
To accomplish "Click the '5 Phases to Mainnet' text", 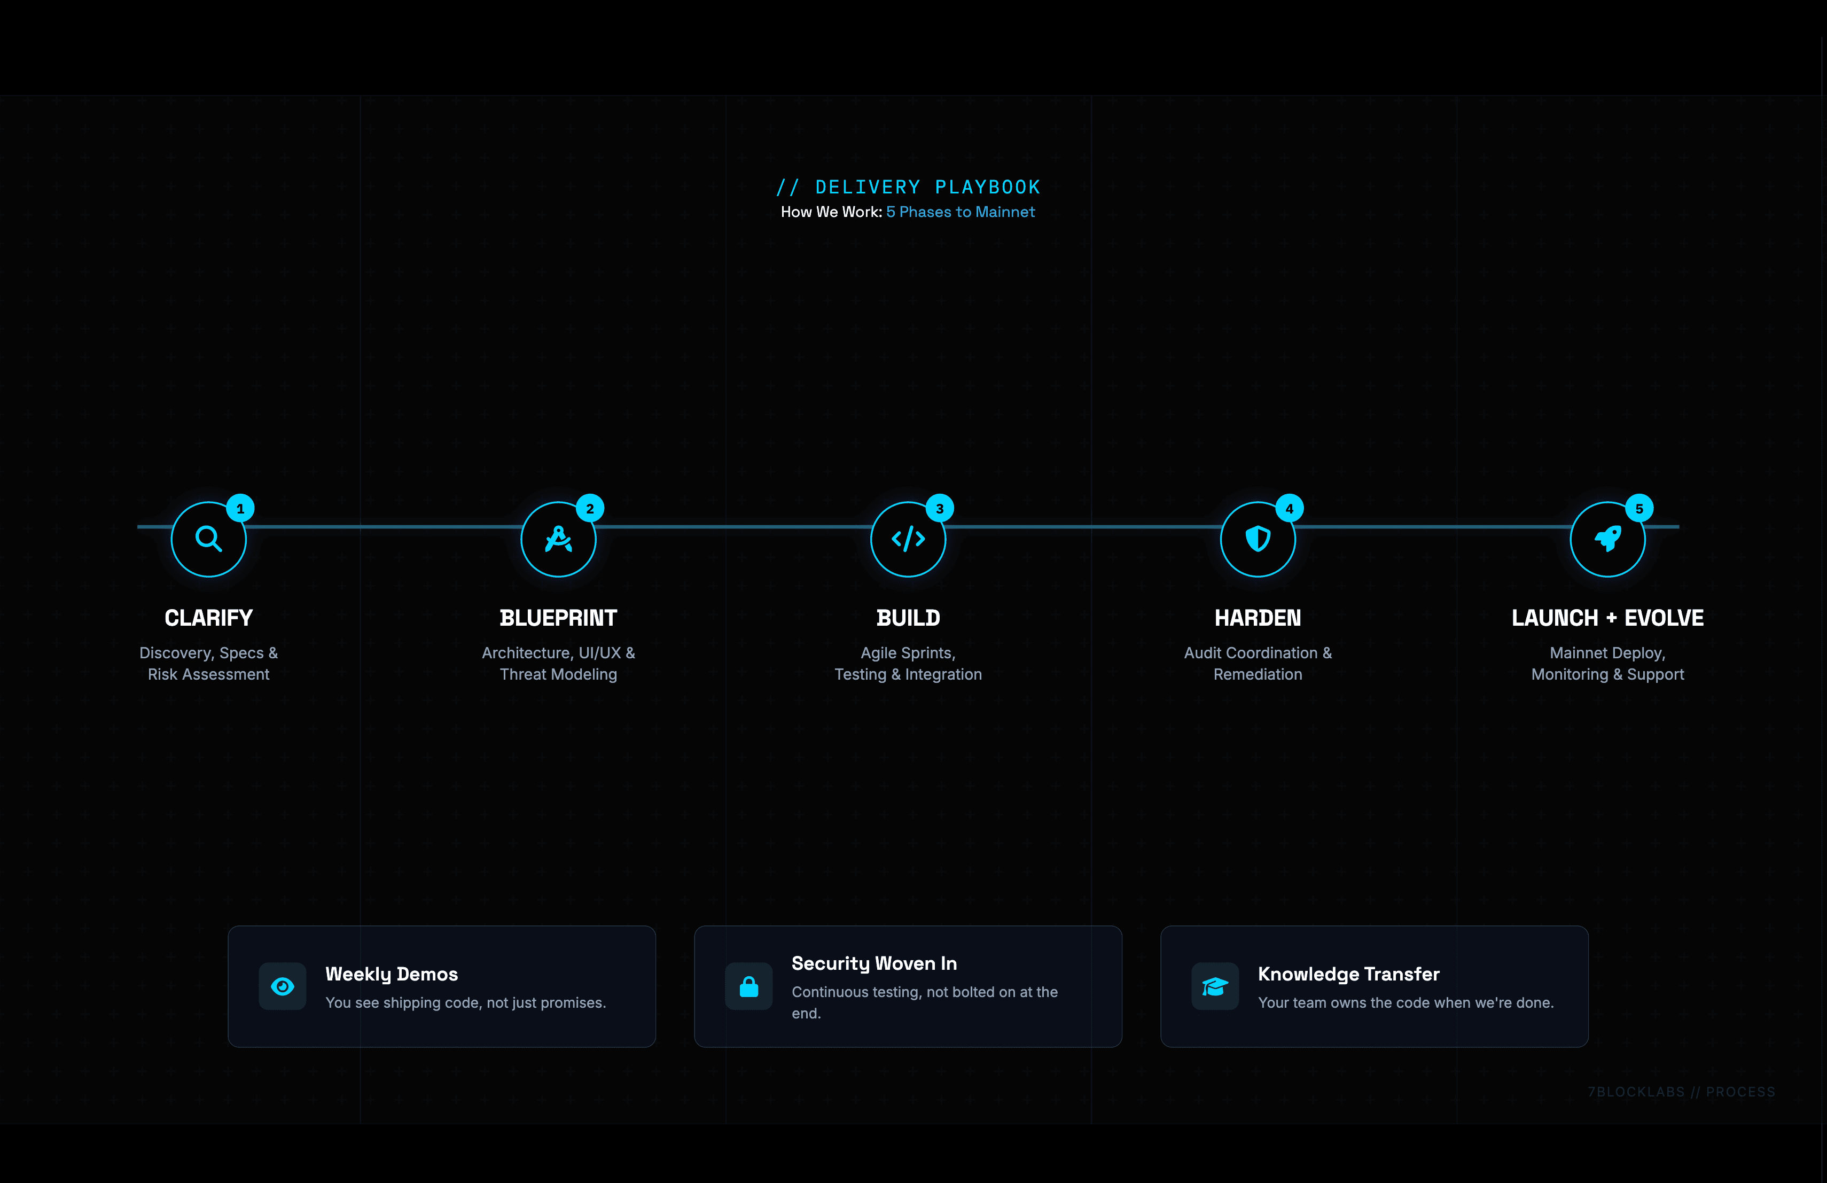I will [961, 212].
